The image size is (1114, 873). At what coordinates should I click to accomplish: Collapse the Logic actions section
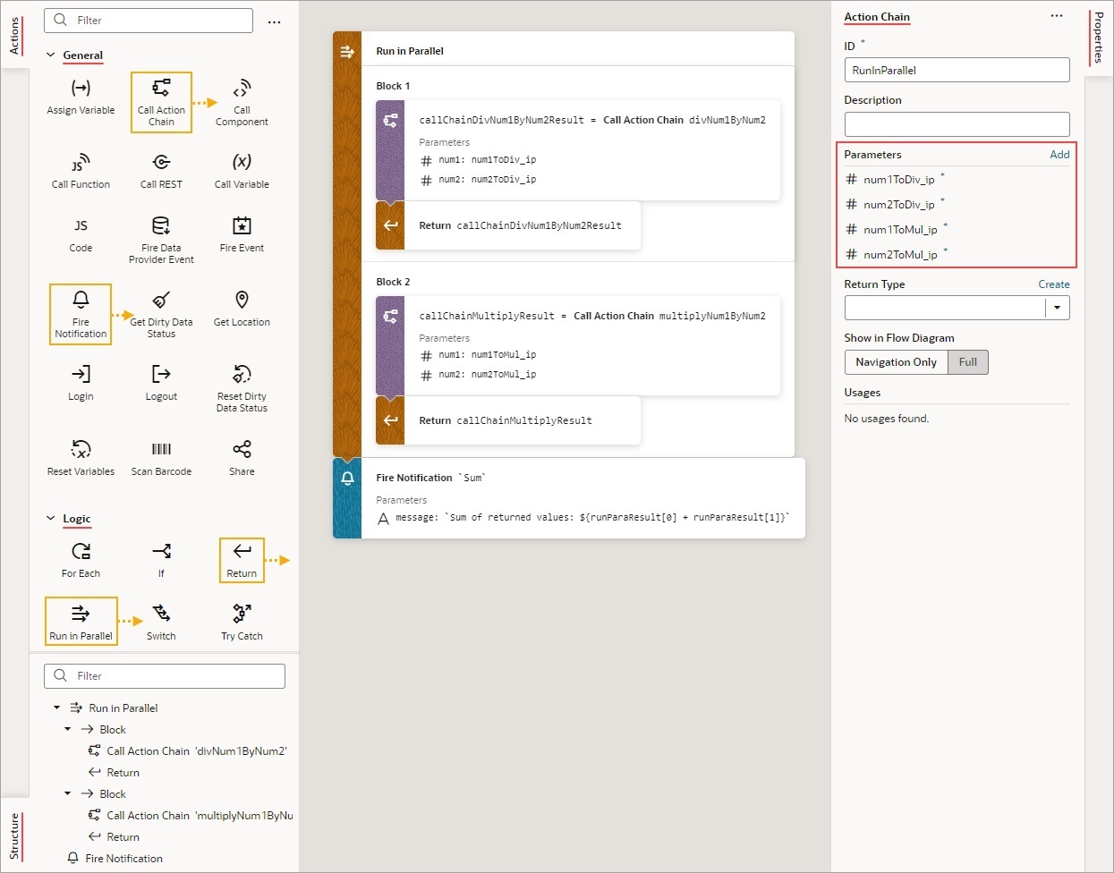tap(51, 518)
